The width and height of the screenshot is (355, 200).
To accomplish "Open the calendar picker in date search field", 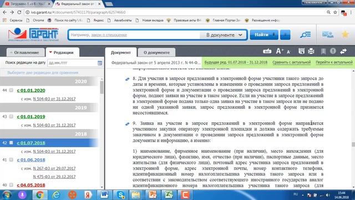I will pos(100,63).
